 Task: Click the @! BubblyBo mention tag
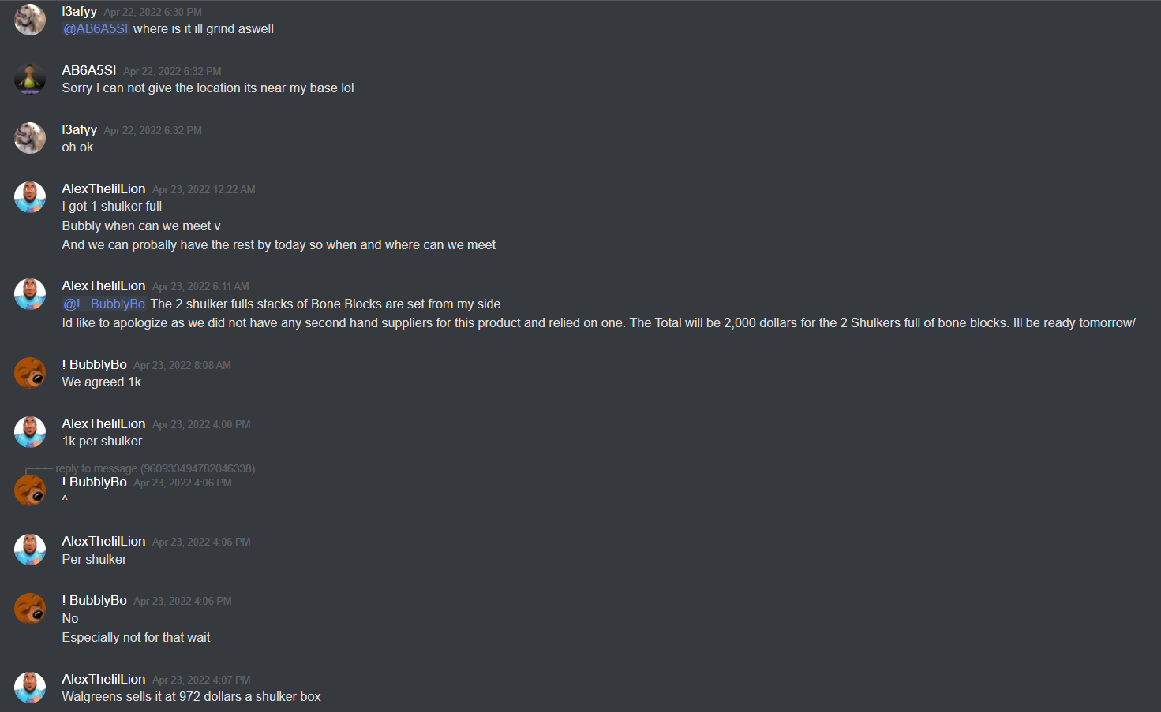[x=104, y=304]
